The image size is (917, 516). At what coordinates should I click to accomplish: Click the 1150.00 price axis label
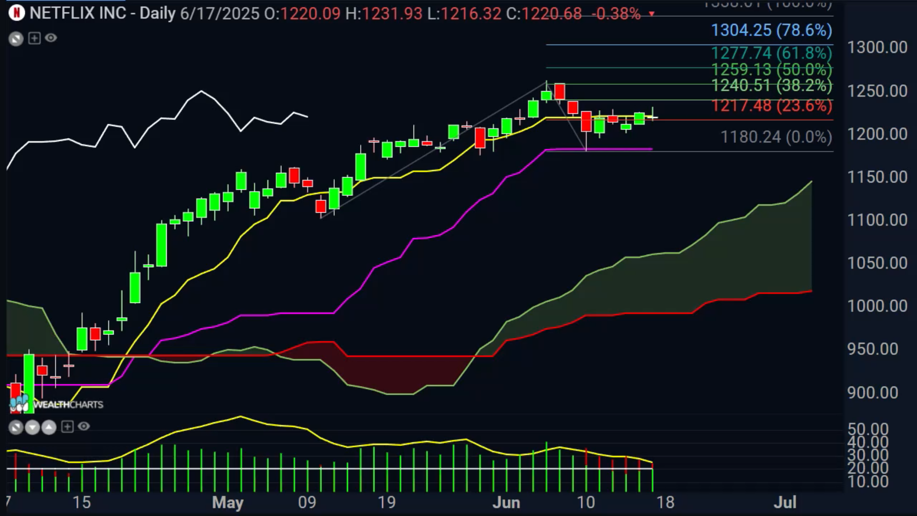tap(877, 177)
